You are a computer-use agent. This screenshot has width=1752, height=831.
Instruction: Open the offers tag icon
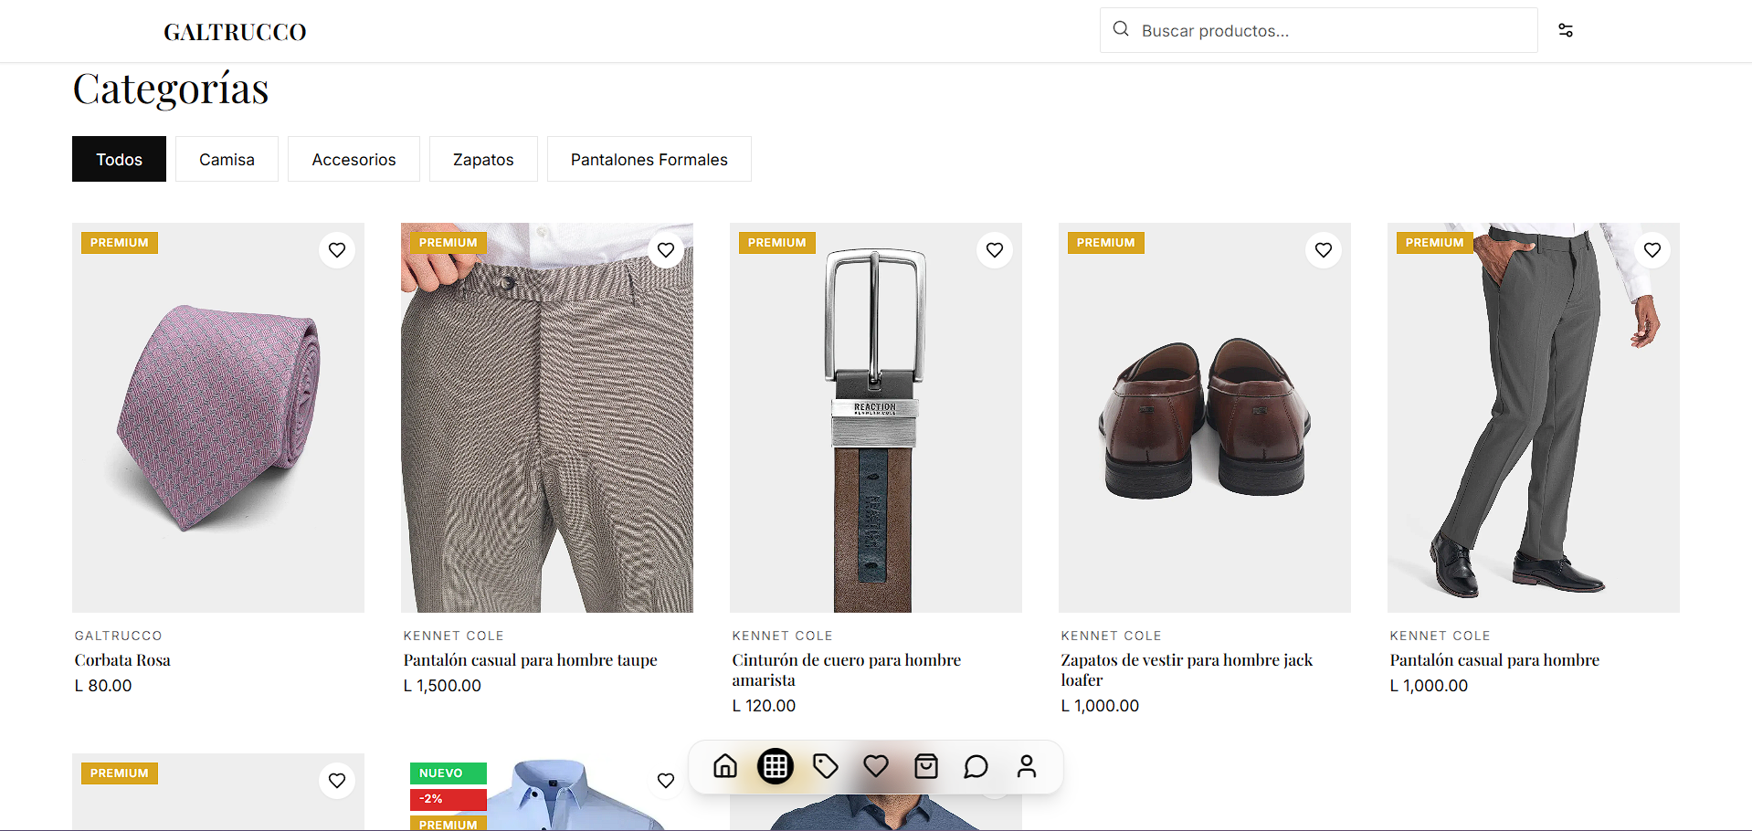pos(826,766)
